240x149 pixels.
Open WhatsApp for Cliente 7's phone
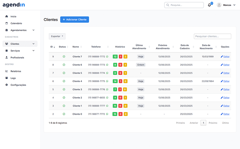pyautogui.click(x=107, y=57)
